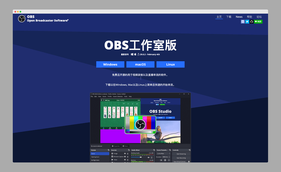Pop out the Scenes dock icon
Image resolution: width=281 pixels, height=172 pixels.
pyautogui.click(x=109, y=150)
